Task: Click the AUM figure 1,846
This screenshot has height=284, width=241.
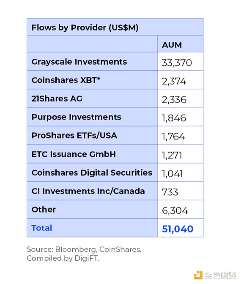Action: (174, 118)
